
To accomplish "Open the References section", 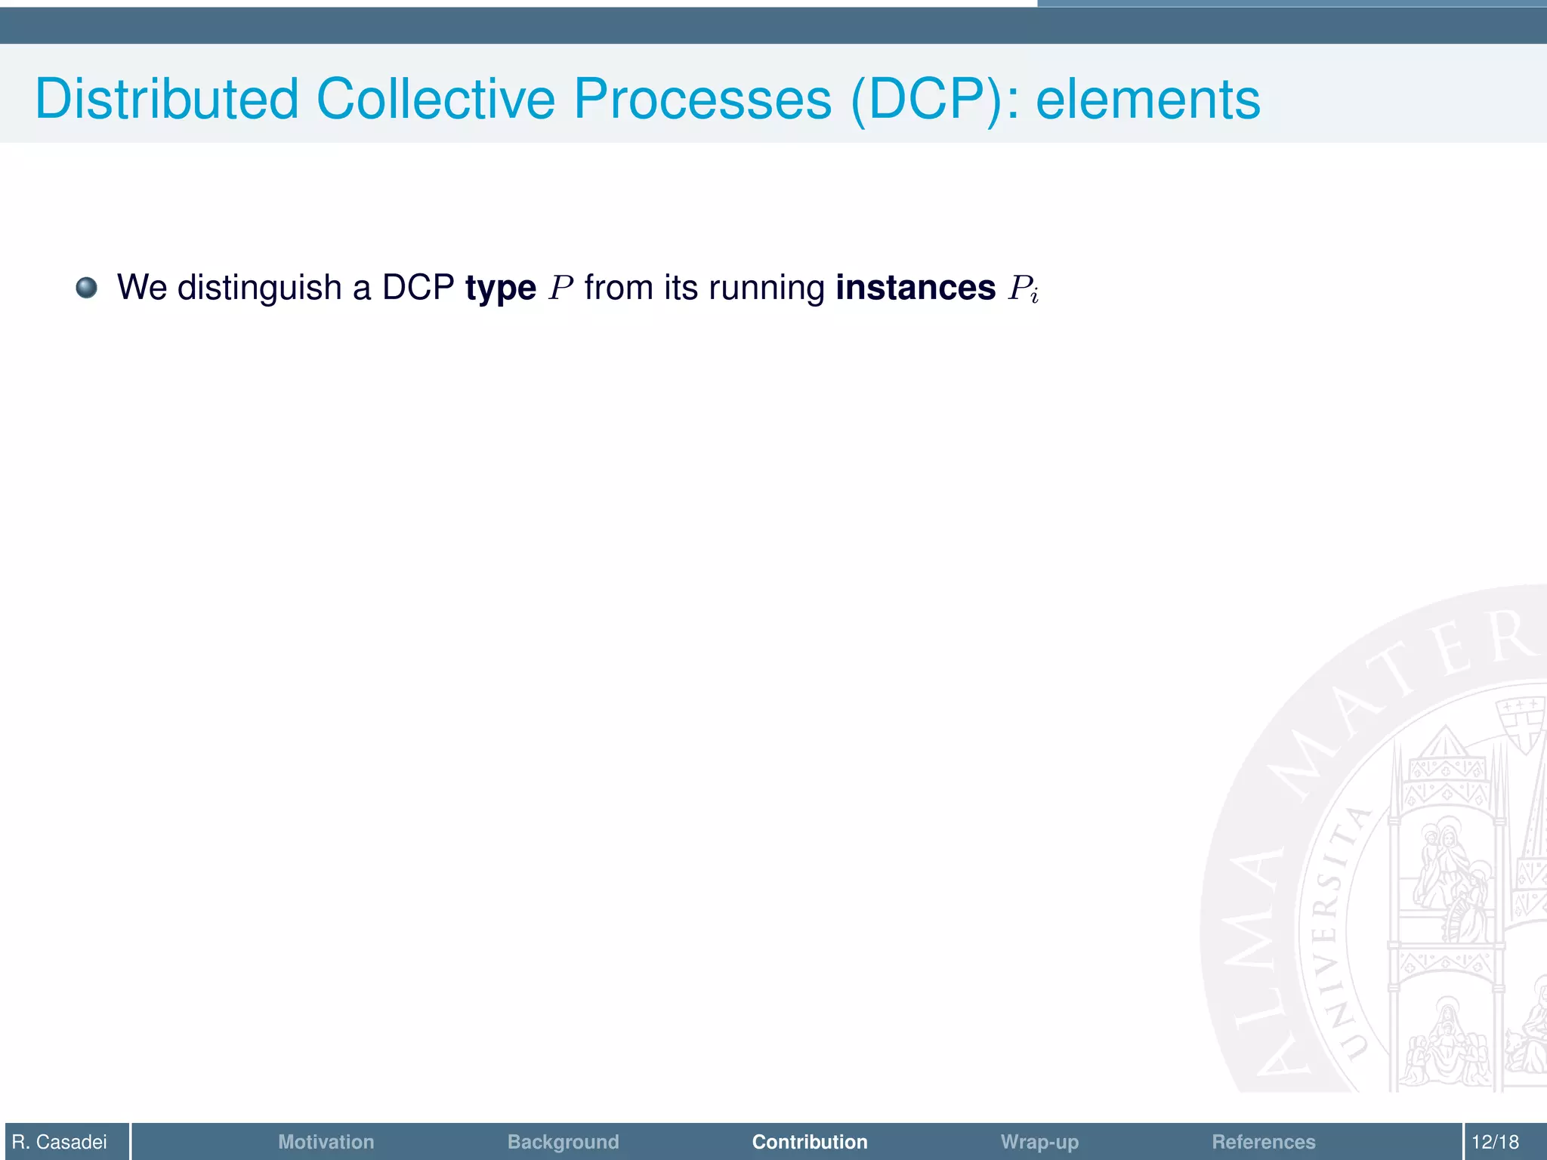I will coord(1264,1142).
